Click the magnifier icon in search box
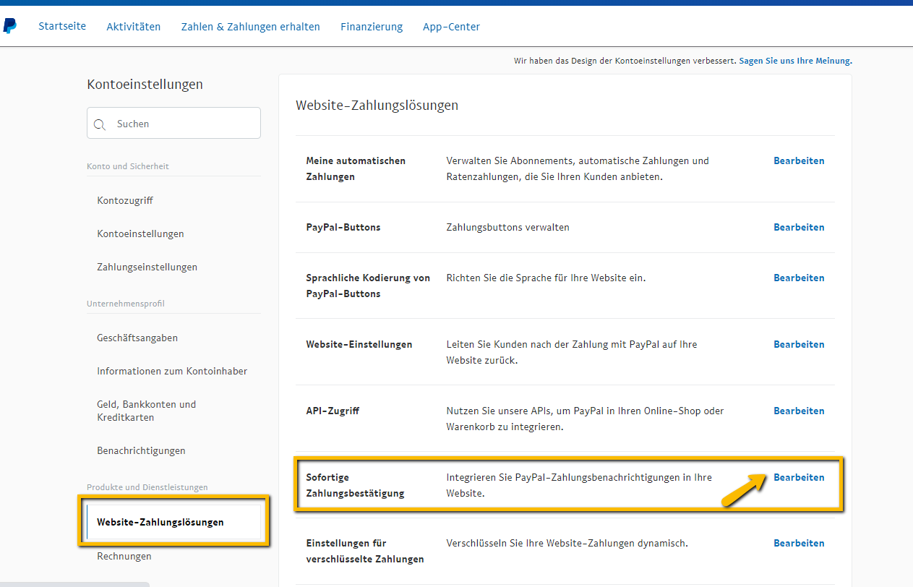 [100, 124]
